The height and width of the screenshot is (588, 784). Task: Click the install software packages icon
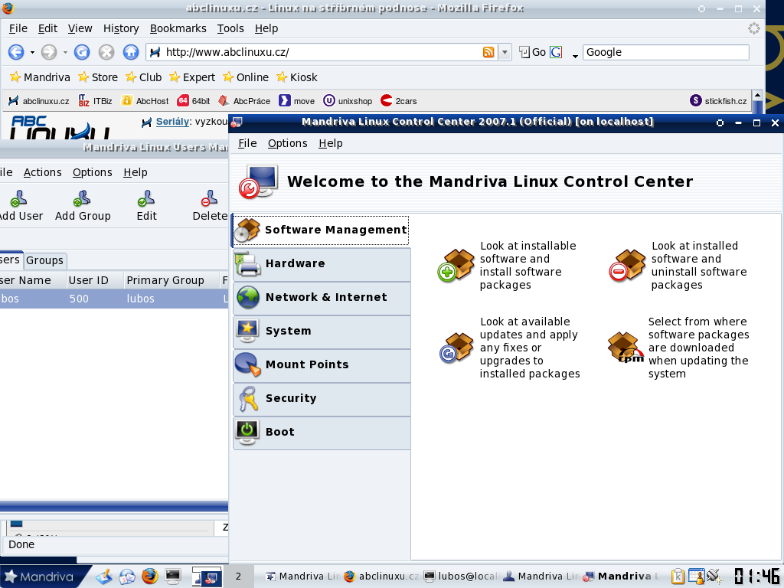point(456,266)
